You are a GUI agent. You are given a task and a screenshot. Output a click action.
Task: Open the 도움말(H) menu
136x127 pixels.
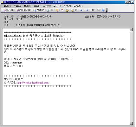(x=78, y=6)
